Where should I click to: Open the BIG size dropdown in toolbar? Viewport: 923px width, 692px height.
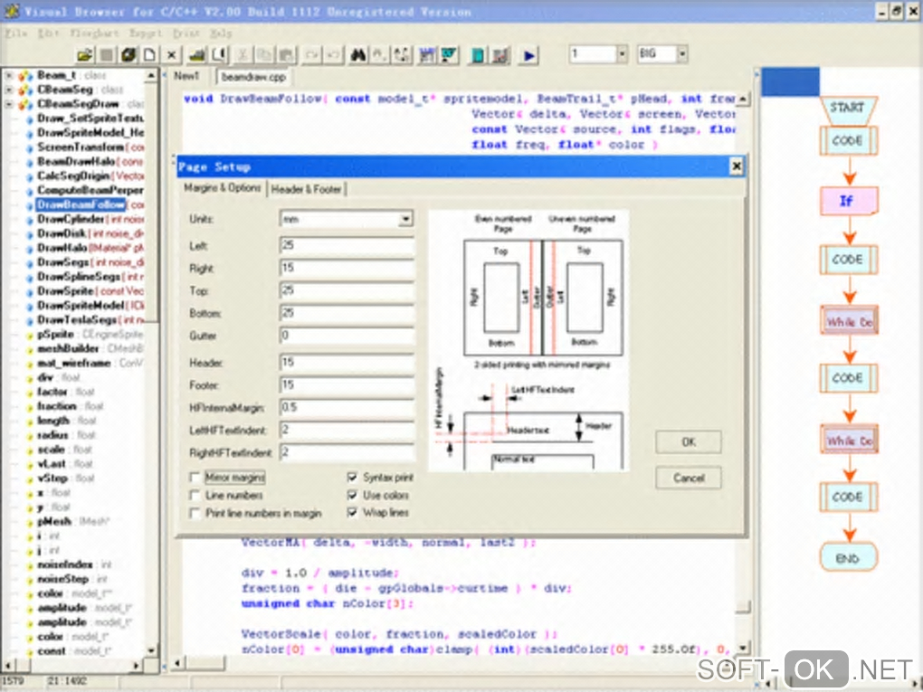(x=681, y=55)
